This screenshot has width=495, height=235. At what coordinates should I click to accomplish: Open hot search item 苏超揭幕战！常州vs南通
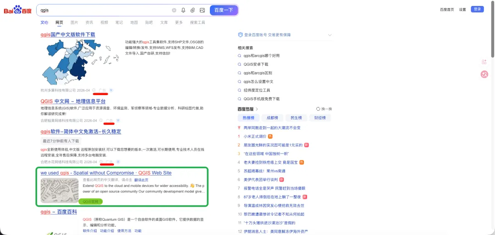264,171
